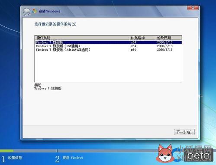216x165 pixels.
Task: Click the 下一步(N) button
Action: tap(184, 132)
